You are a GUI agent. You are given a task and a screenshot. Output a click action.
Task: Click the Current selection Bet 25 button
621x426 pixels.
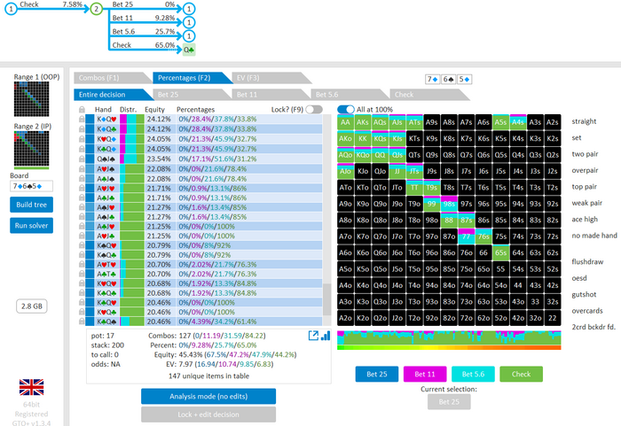click(x=449, y=402)
